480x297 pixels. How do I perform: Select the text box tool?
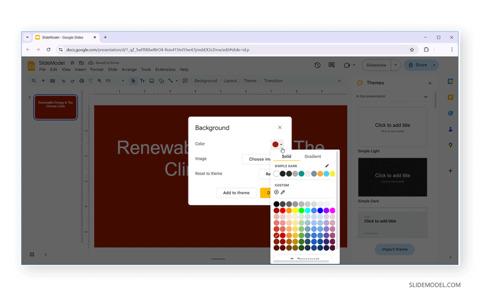tap(142, 81)
